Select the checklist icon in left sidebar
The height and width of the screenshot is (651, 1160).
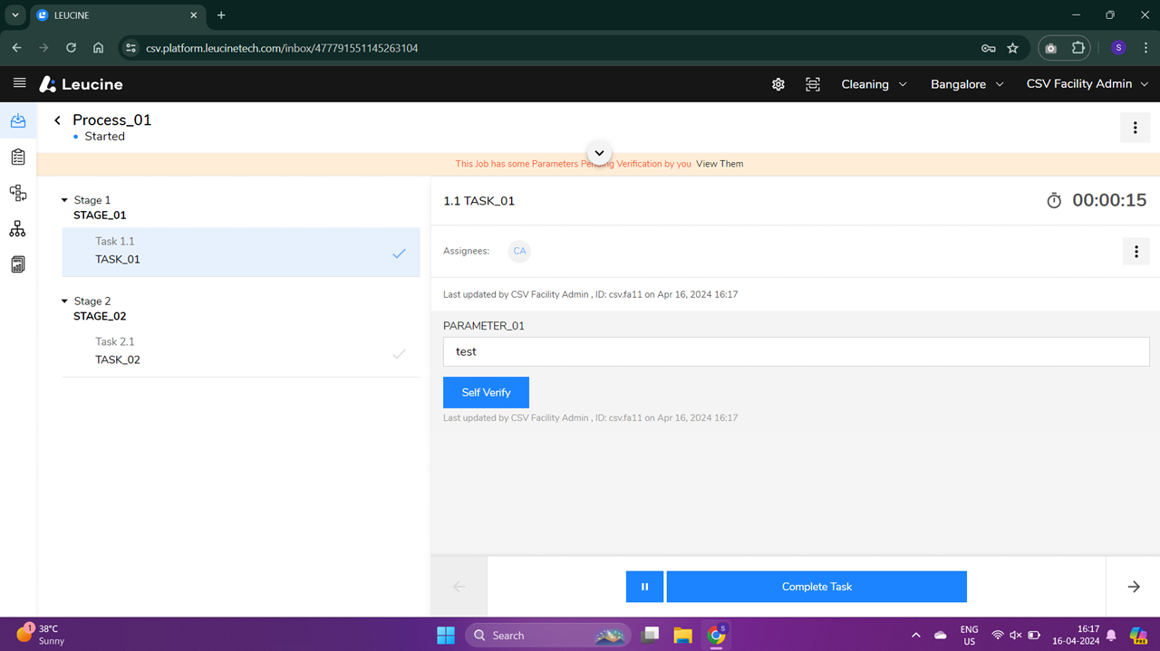point(18,157)
